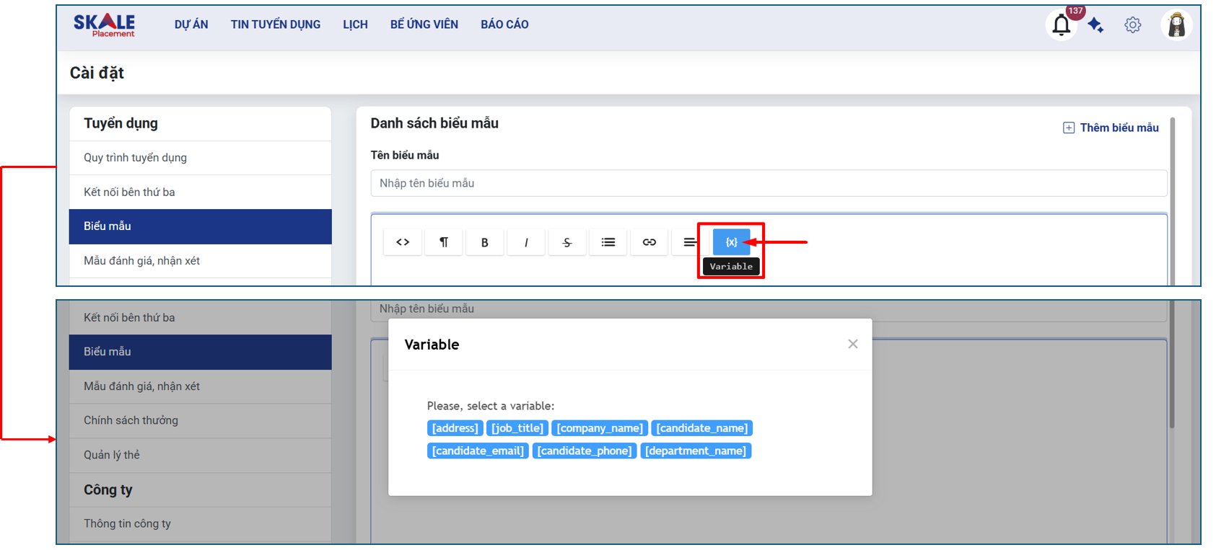1216x550 pixels.
Task: Click the paragraph format icon
Action: point(444,242)
